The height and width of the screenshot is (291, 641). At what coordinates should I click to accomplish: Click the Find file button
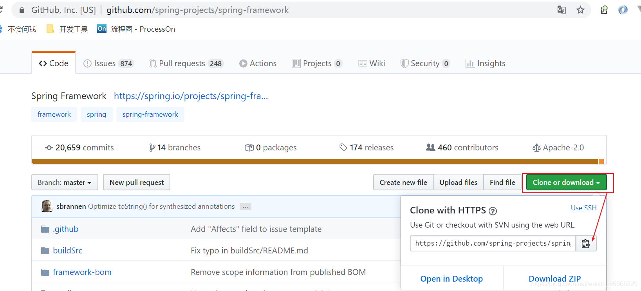click(x=502, y=182)
